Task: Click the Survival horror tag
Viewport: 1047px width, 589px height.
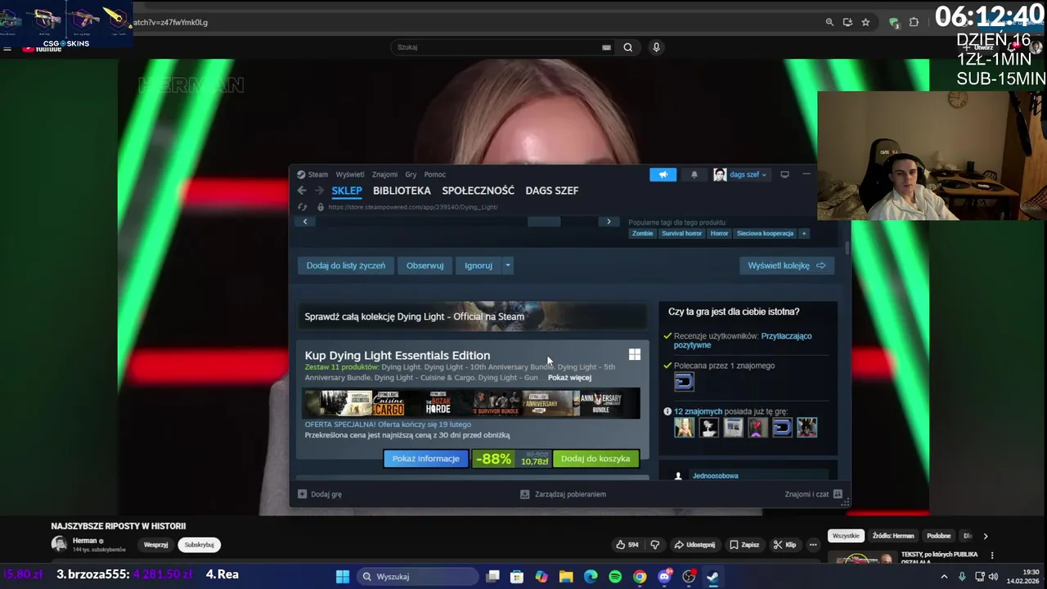Action: tap(681, 233)
